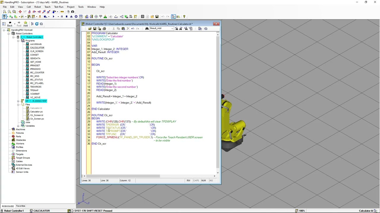Click the mouse commands icon

(x=68, y=12)
